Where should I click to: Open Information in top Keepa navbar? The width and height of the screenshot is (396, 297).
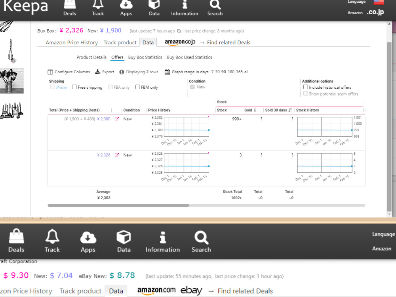(x=185, y=8)
